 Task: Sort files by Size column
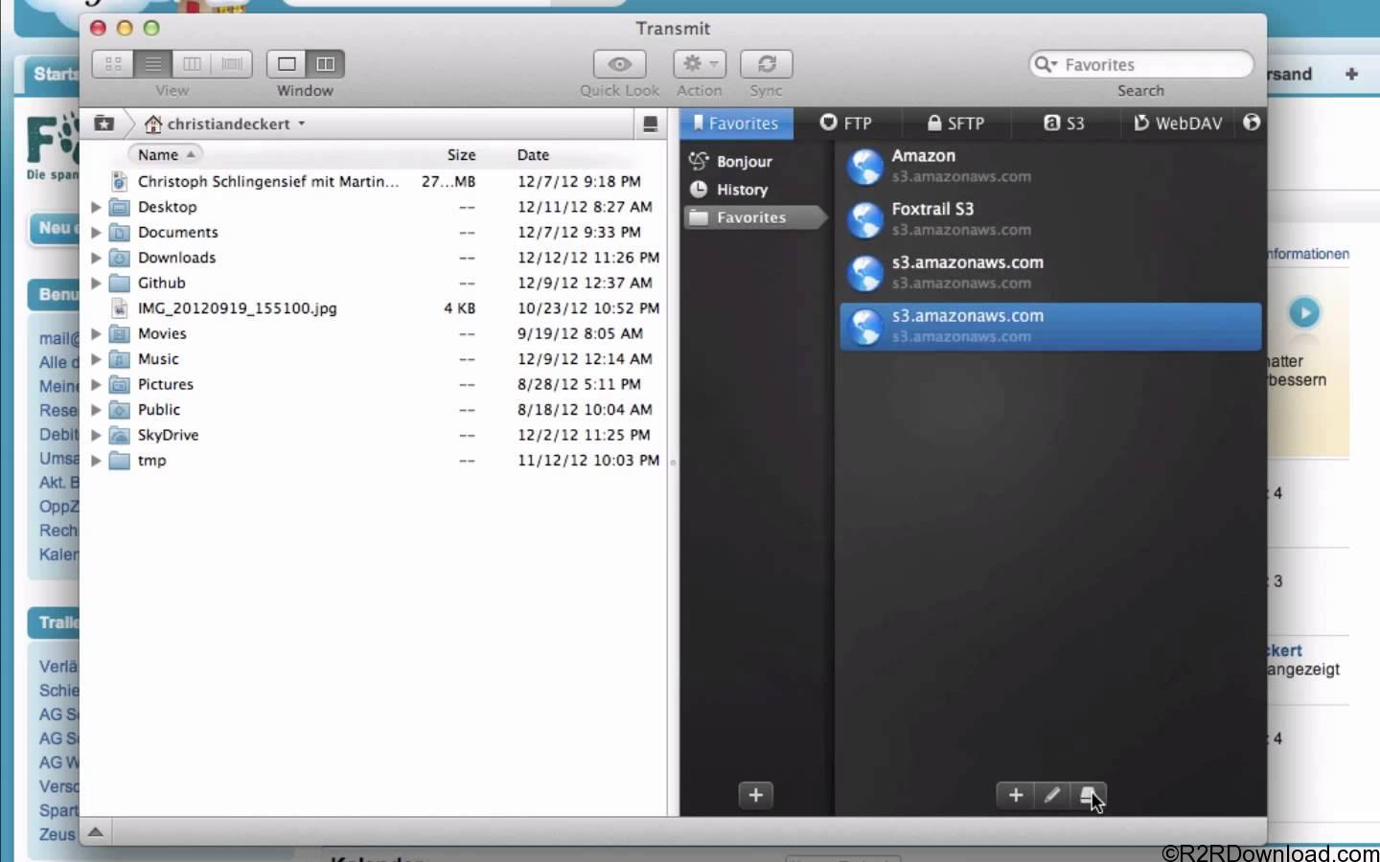pyautogui.click(x=461, y=154)
